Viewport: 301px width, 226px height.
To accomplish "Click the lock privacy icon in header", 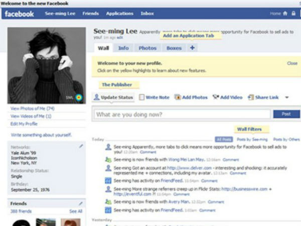I will click(293, 14).
